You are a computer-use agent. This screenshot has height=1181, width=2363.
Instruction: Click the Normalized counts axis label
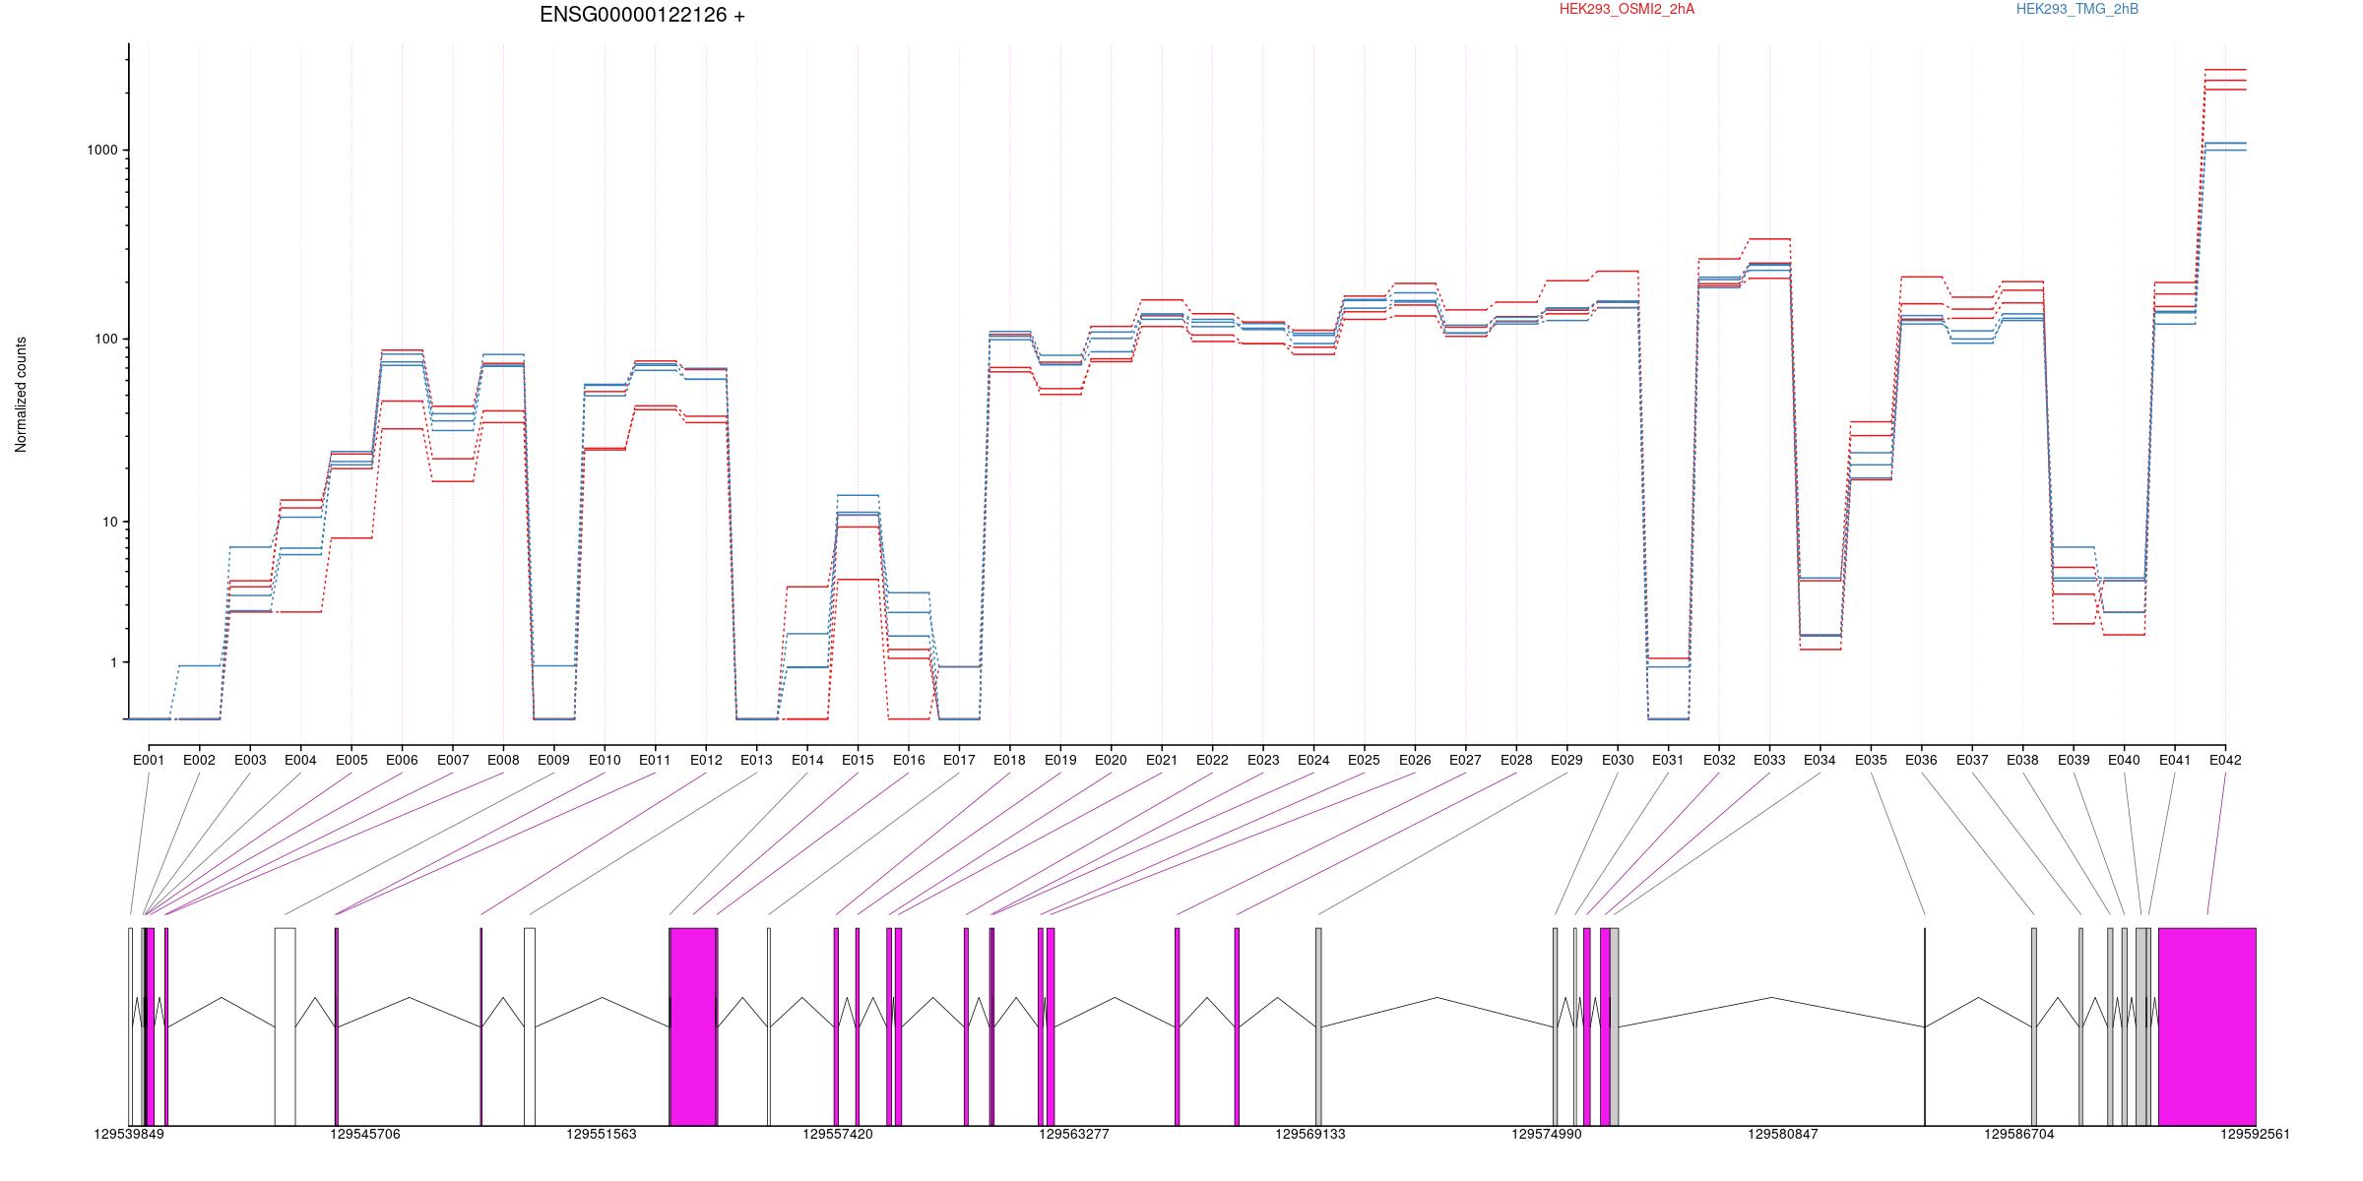pyautogui.click(x=21, y=395)
